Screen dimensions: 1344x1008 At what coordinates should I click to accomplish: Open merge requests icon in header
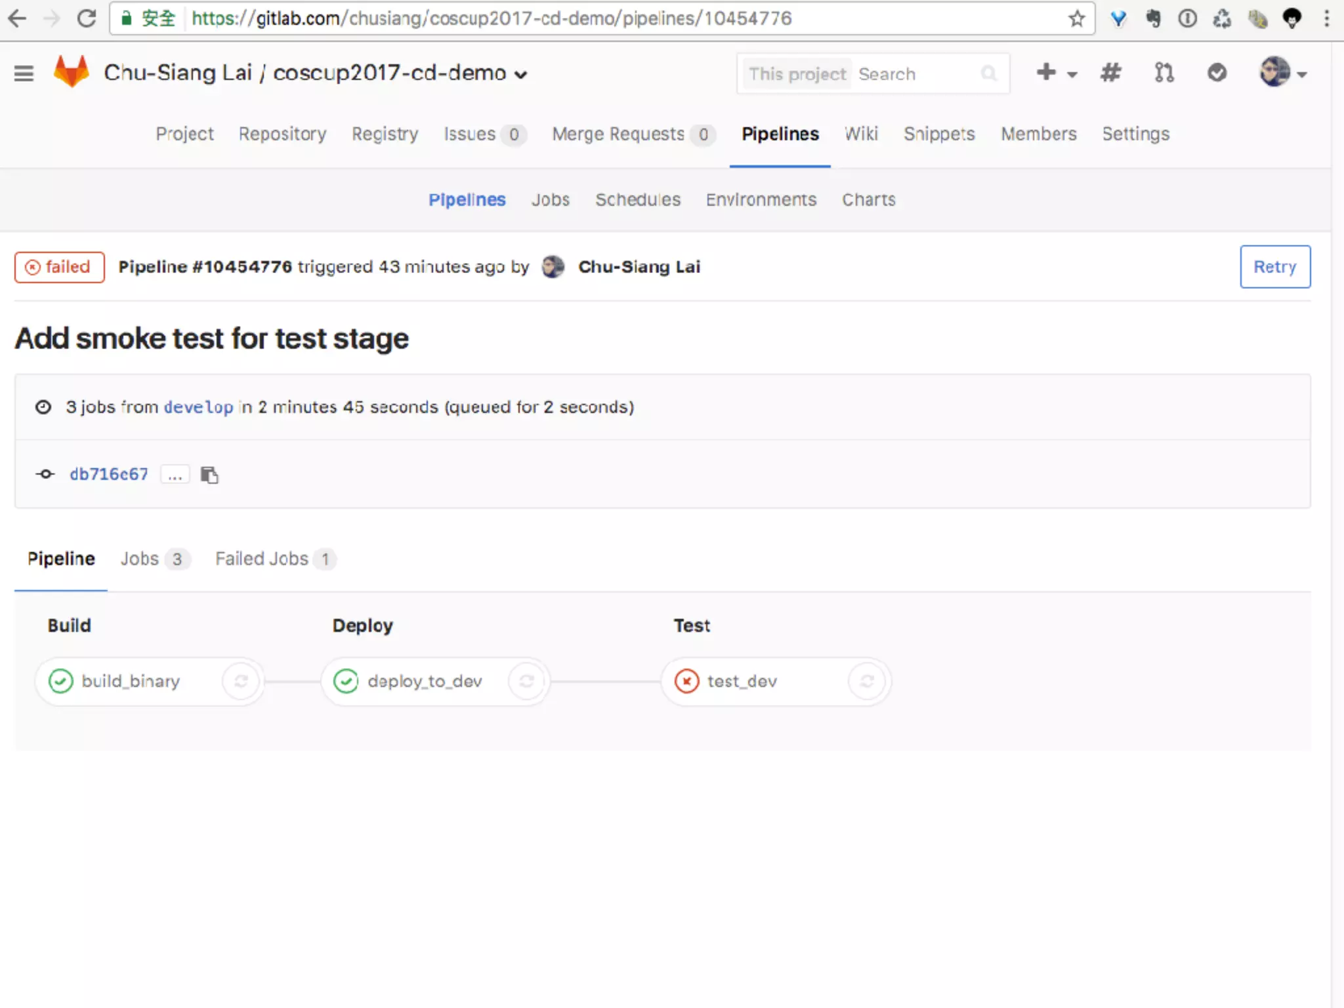[x=1164, y=72]
